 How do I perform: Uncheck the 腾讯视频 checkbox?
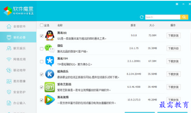coord(42,100)
